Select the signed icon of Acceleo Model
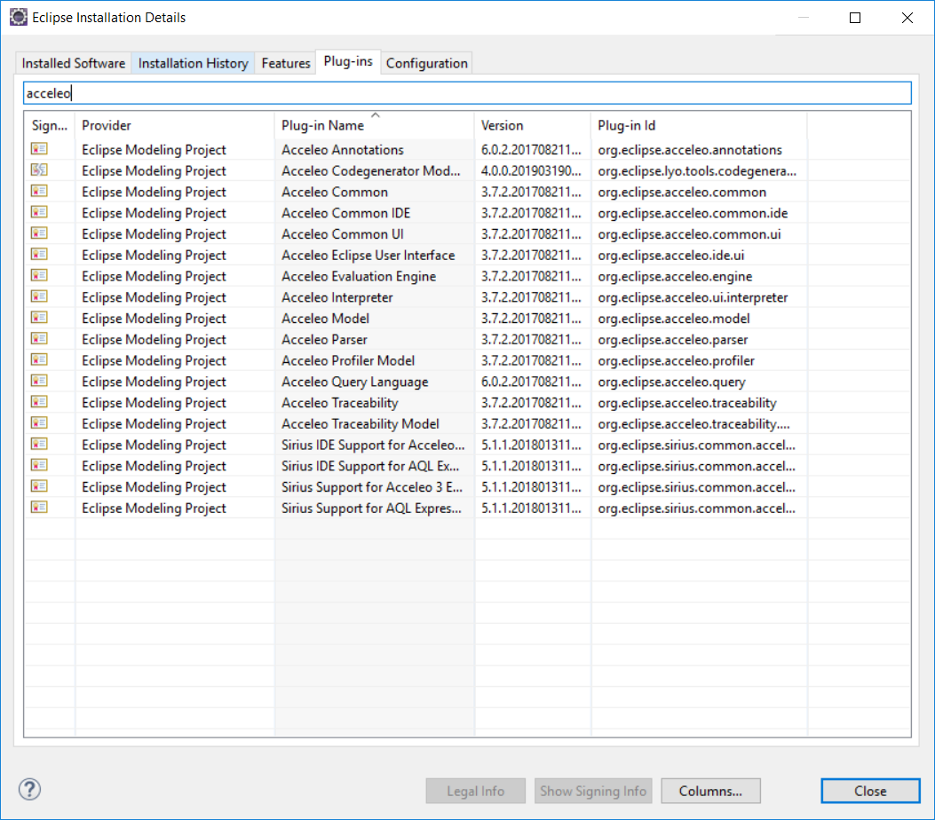The width and height of the screenshot is (935, 820). pos(39,318)
